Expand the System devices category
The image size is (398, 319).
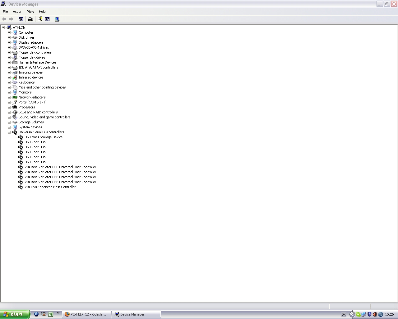click(x=9, y=127)
